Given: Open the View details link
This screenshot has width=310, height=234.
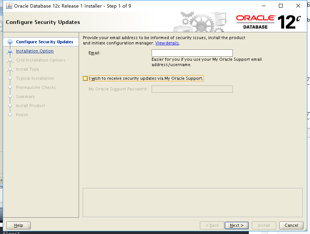Looking at the screenshot, I should 167,43.
